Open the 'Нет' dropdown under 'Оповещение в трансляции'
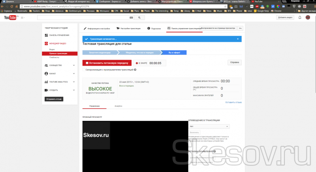The height and width of the screenshot is (172, 316). click(x=209, y=127)
